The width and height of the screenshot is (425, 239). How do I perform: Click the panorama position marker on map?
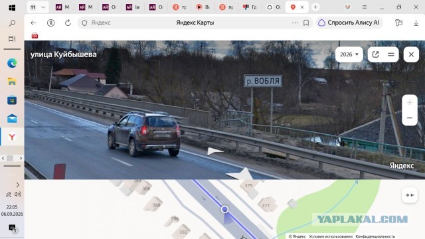[224, 209]
